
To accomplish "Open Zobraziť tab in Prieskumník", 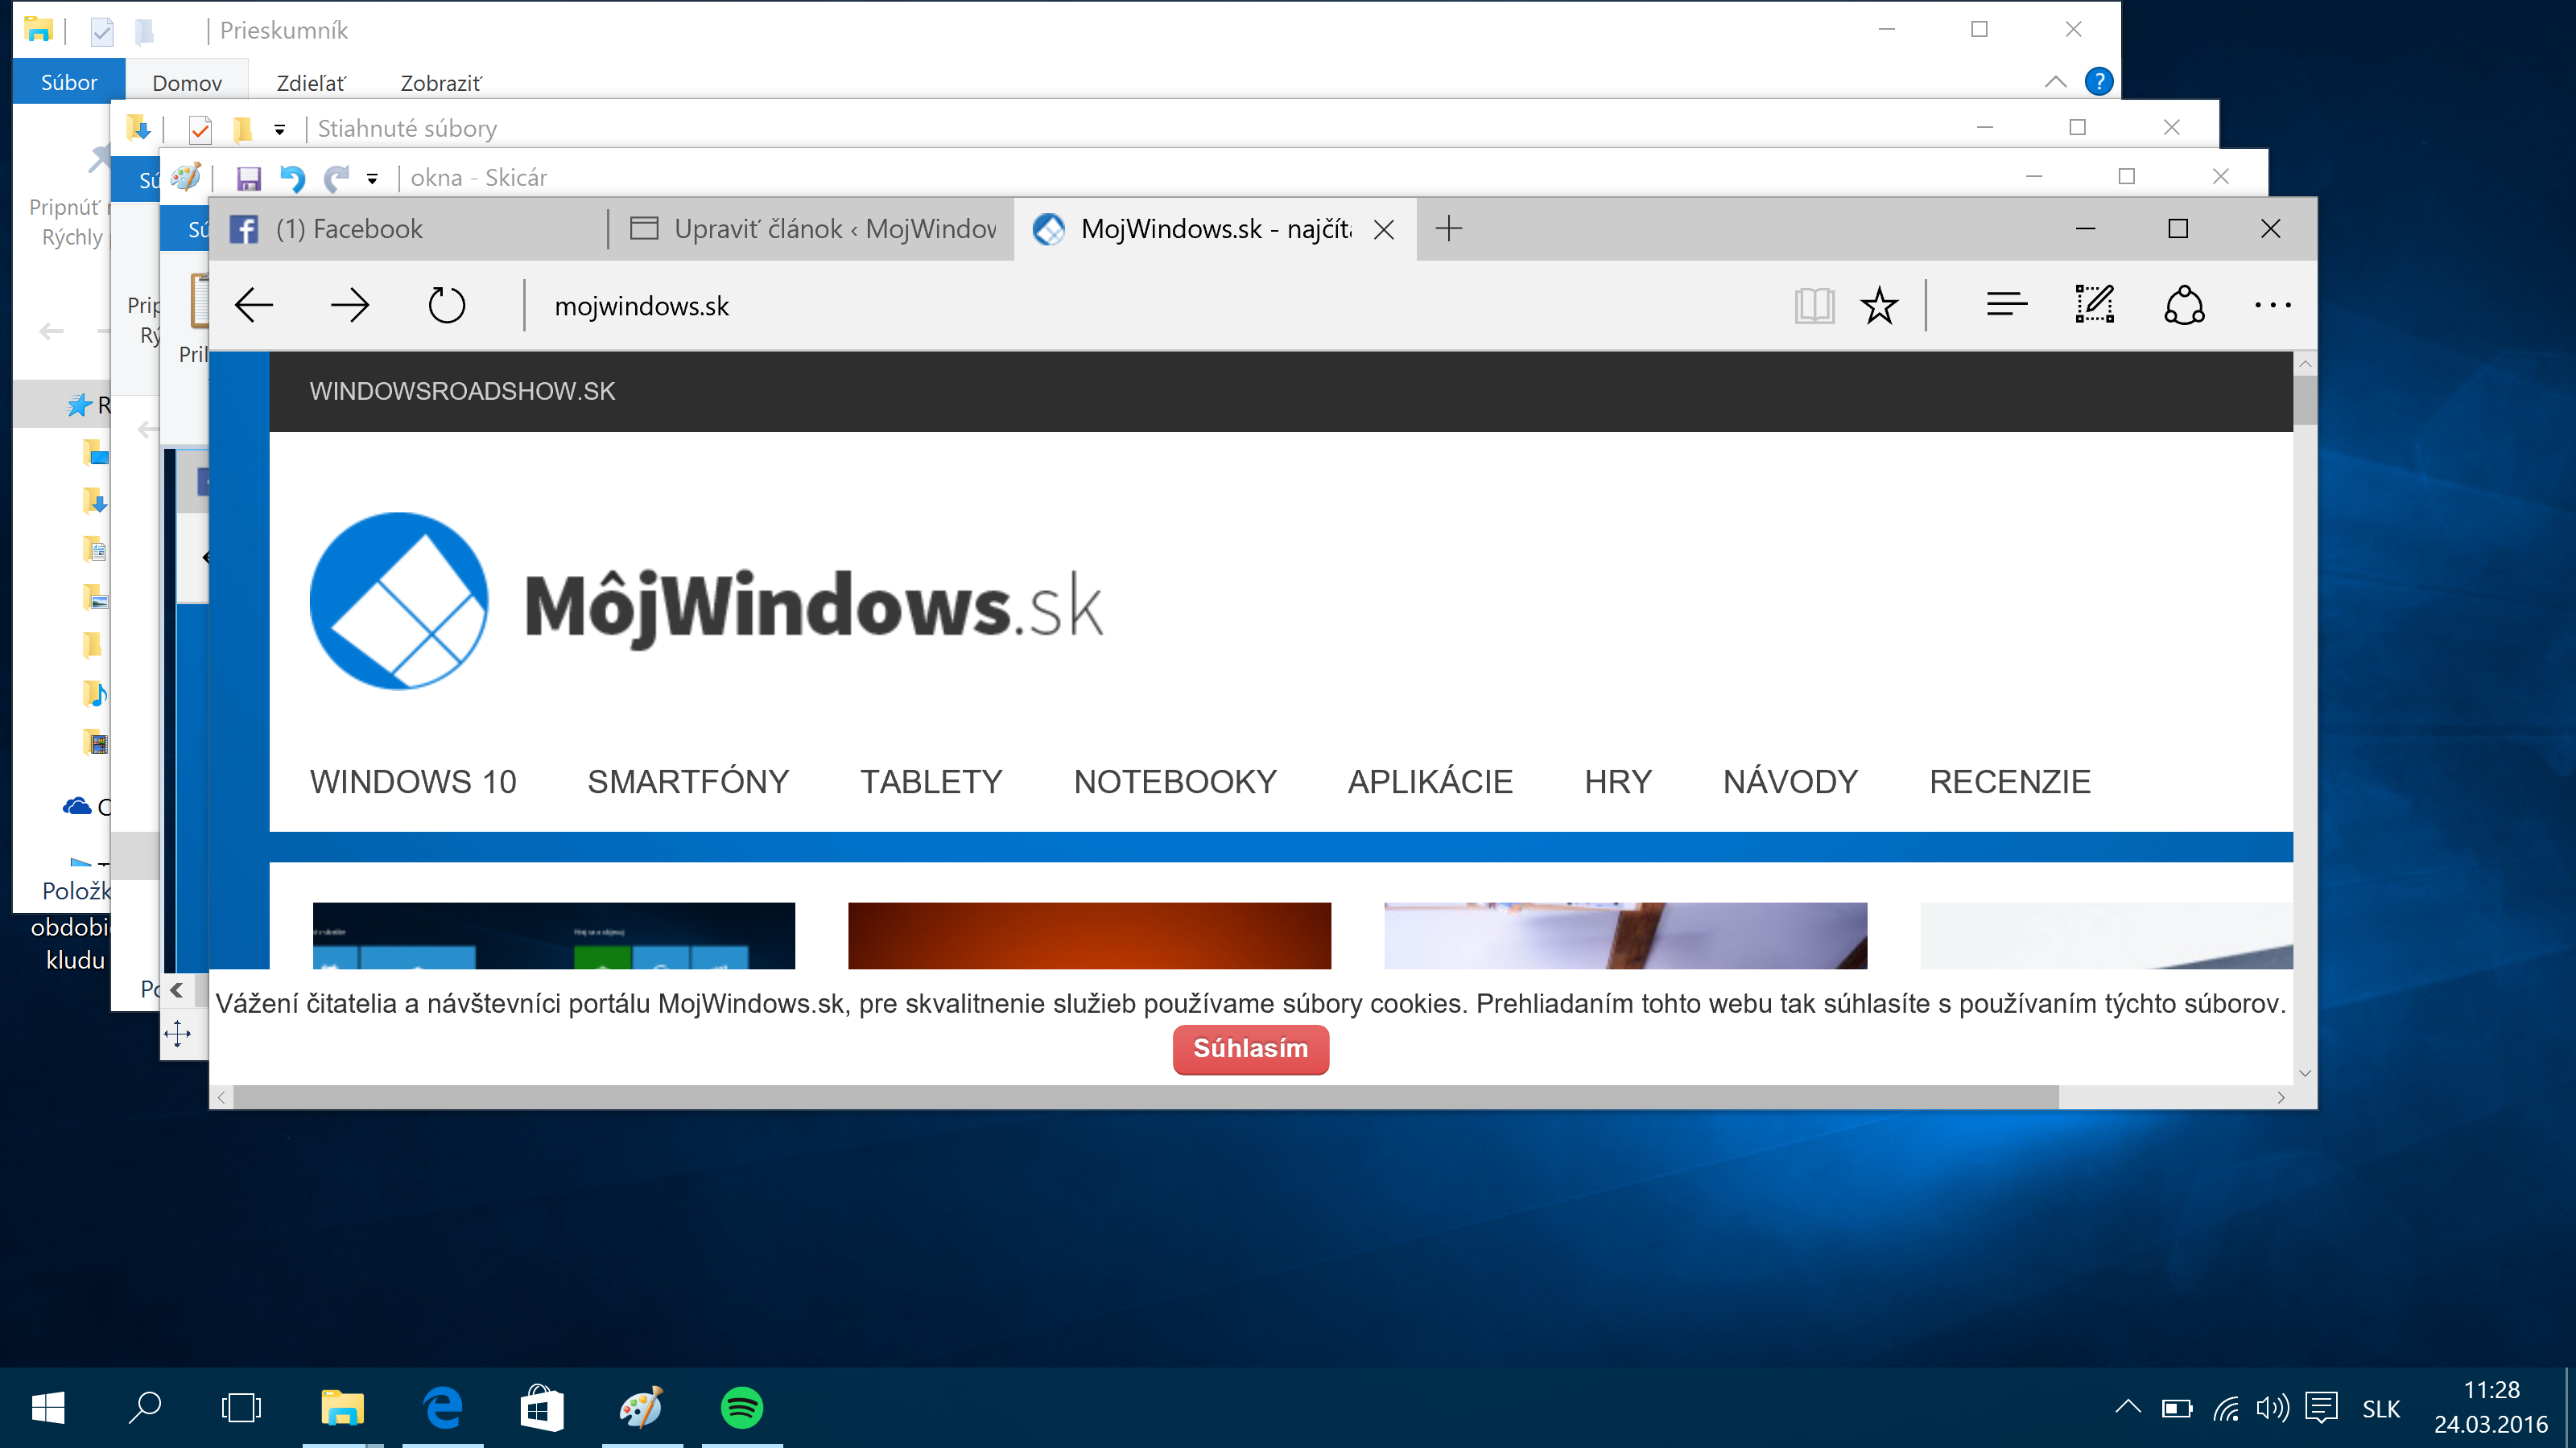I will point(441,83).
